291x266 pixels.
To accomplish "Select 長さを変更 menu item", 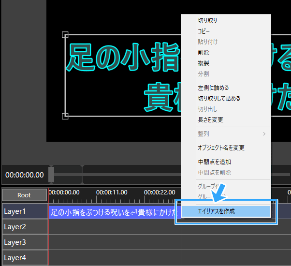I will coord(210,119).
